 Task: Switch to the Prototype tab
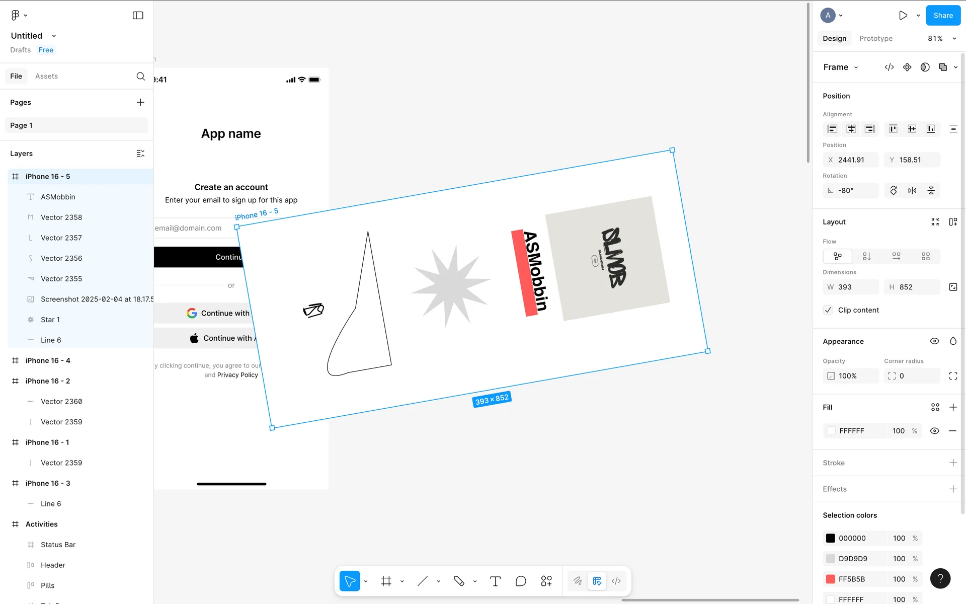point(875,38)
